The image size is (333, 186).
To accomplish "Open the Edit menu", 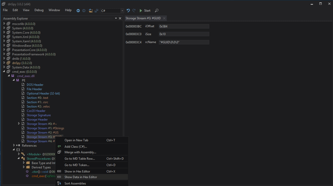I will coord(15,10).
